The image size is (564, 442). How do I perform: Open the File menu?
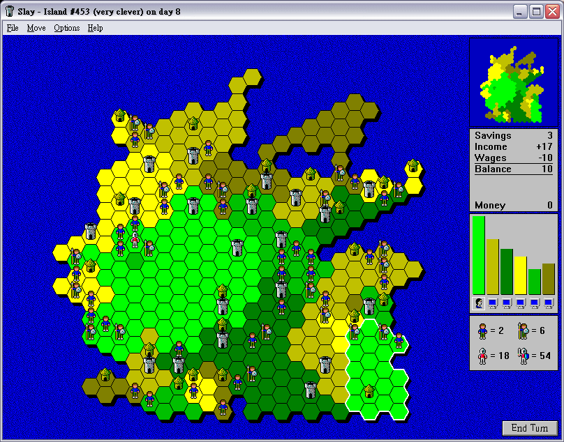click(x=13, y=28)
